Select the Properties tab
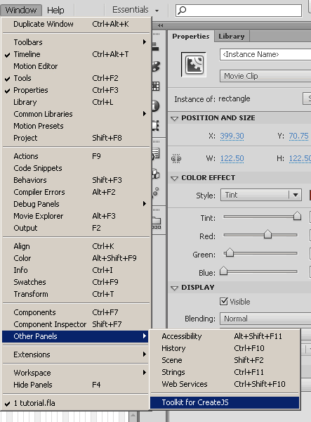 191,37
